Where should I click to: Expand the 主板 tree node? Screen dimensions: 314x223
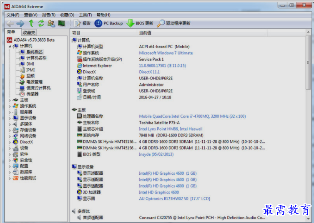10,100
